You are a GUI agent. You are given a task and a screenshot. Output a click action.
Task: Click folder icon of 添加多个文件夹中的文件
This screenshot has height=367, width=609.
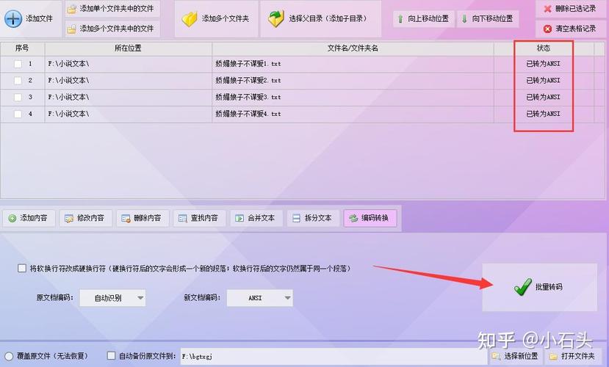[71, 29]
